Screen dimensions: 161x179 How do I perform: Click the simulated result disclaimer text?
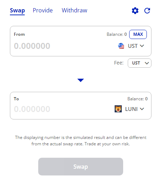tap(81, 141)
